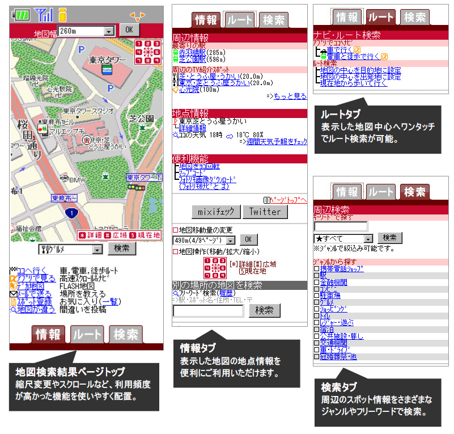
Task: Open the 詳細情報 link under 地点情報
Action: click(x=192, y=128)
